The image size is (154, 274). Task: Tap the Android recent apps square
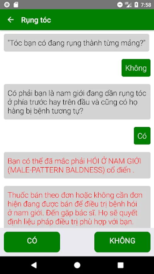121,265
